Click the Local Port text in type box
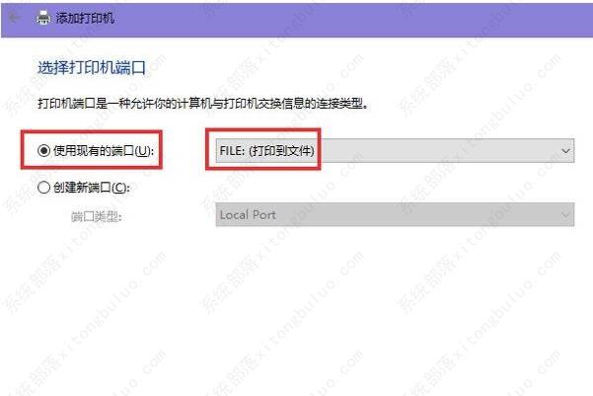This screenshot has width=593, height=396. (248, 214)
